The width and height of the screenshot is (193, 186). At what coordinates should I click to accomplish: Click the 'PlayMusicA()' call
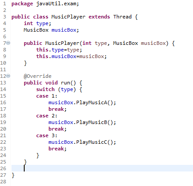[95, 103]
